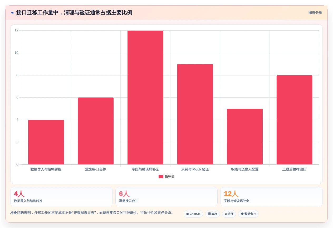The image size is (333, 228).
Task: Click the blue lightning icon beside the title
Action: click(x=12, y=13)
